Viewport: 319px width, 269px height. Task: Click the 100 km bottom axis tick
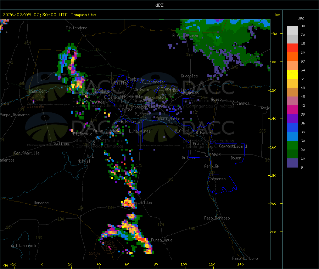click(x=184, y=264)
